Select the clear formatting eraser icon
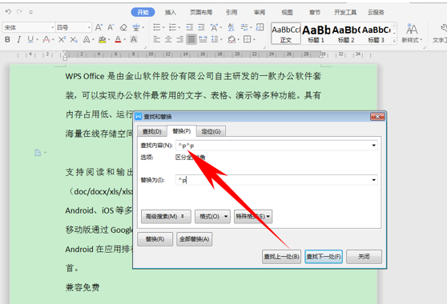The width and height of the screenshot is (447, 304). [x=123, y=28]
